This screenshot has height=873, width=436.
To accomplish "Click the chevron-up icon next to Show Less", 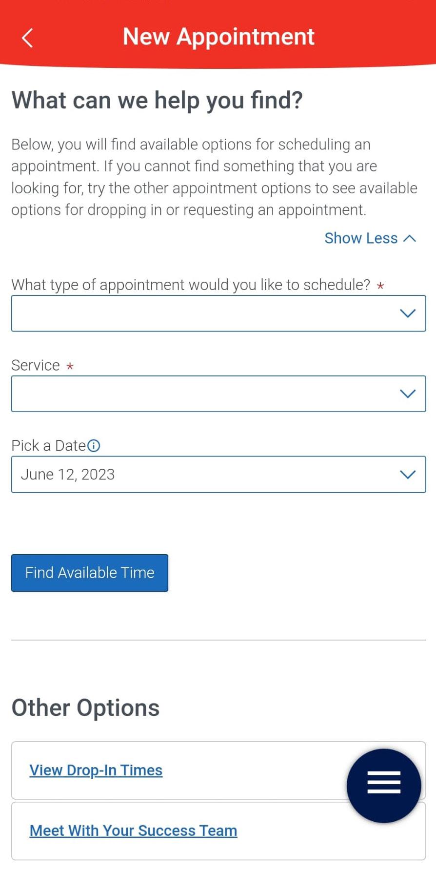I will [x=410, y=238].
